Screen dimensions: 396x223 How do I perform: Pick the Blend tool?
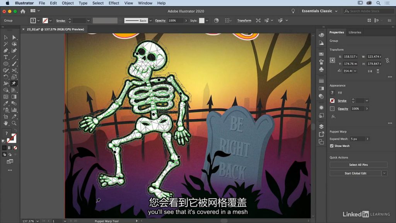[x=14, y=103]
